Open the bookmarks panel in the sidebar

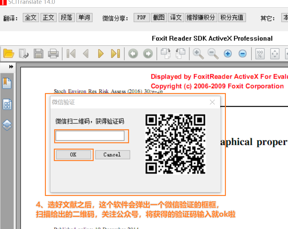(x=7, y=83)
